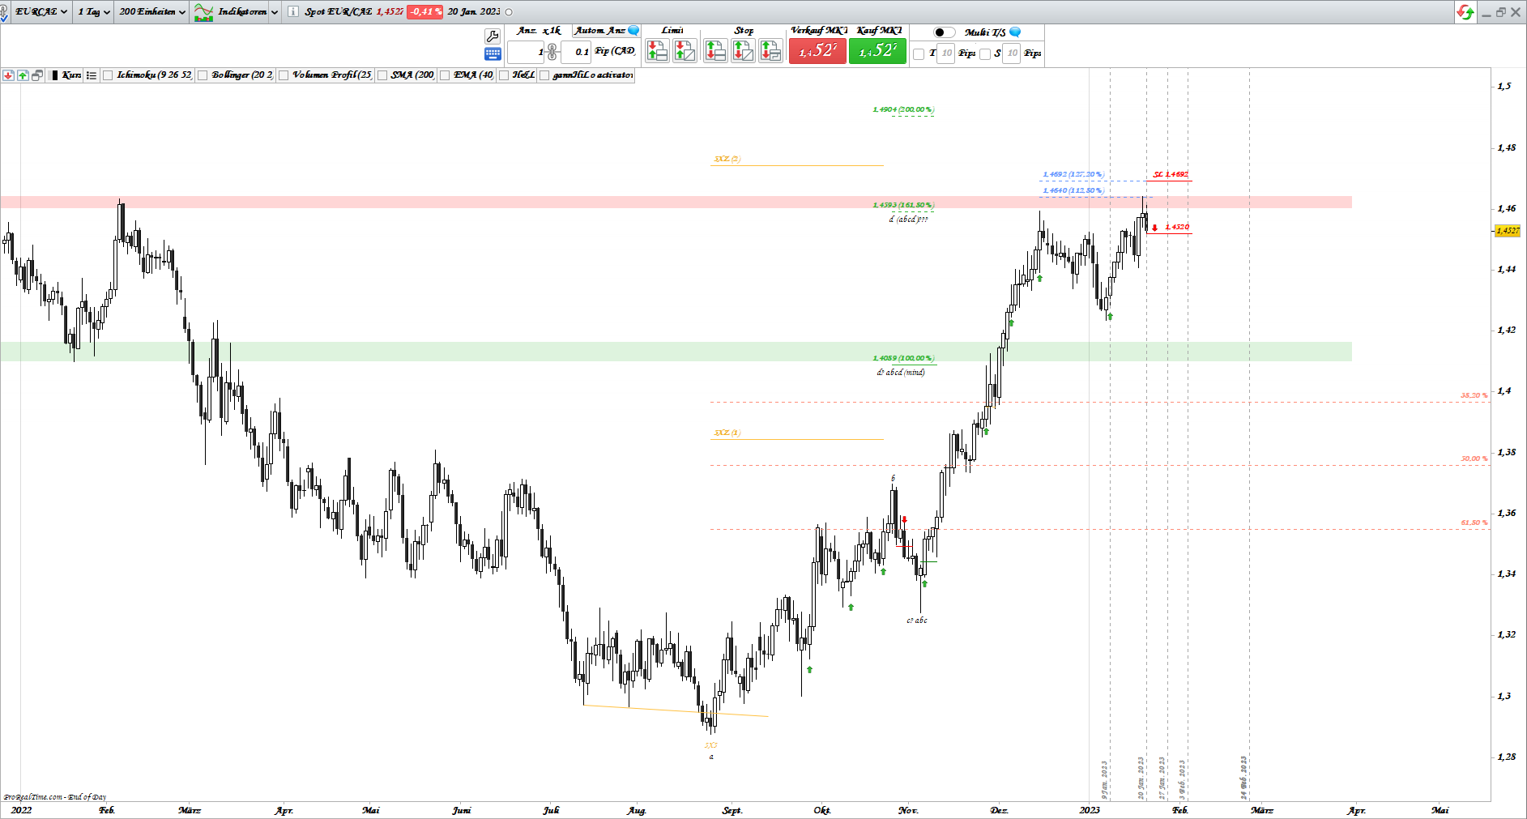The width and height of the screenshot is (1527, 819).
Task: Click the yellow 1,4527 price axis label
Action: coord(1508,231)
